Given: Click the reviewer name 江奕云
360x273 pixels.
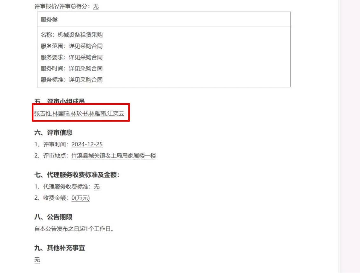Looking at the screenshot, I should coord(116,114).
